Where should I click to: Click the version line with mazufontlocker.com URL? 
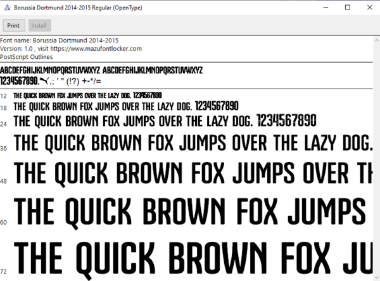[x=71, y=49]
